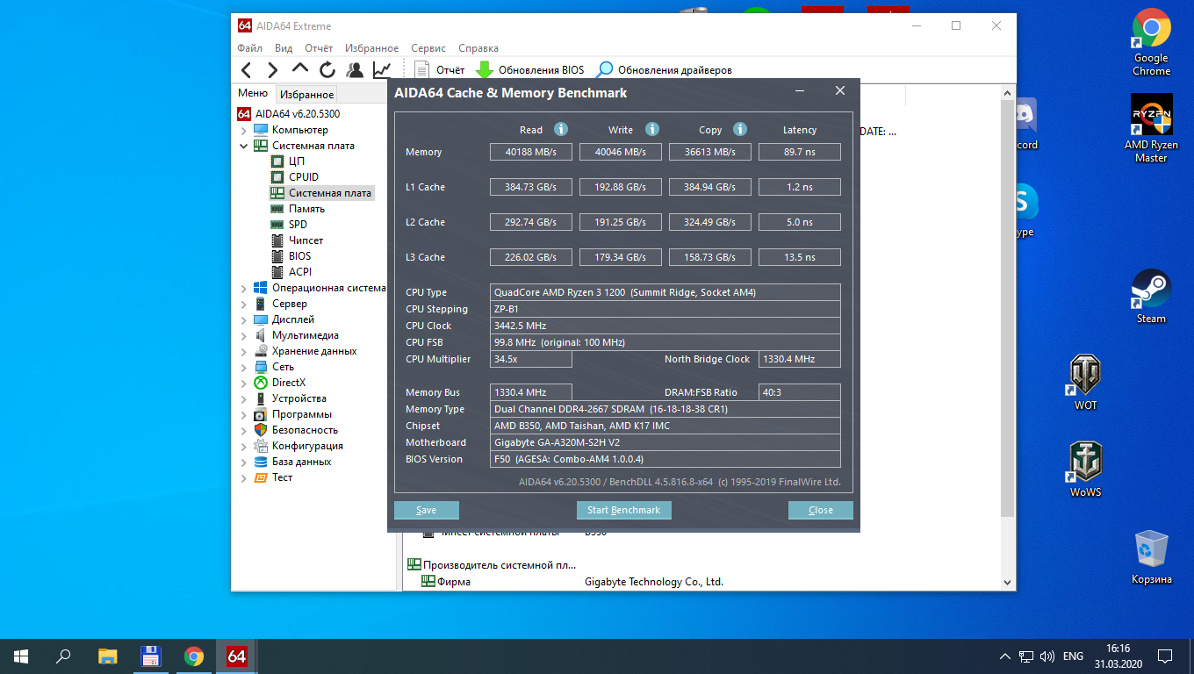
Task: Open the Сервис menu
Action: point(428,48)
